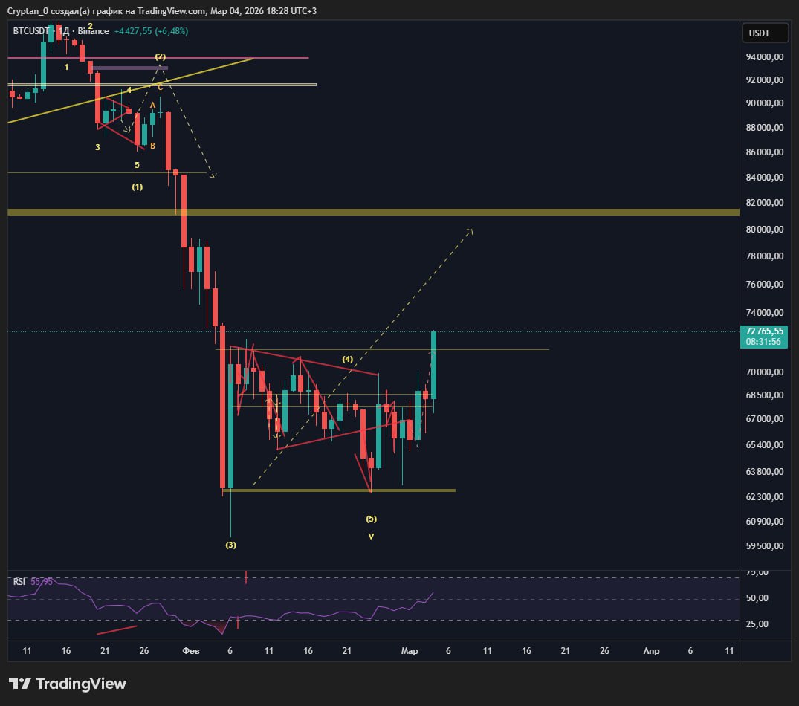Select the wave (3) label at chart bottom
Image resolution: width=799 pixels, height=706 pixels.
pyautogui.click(x=231, y=545)
